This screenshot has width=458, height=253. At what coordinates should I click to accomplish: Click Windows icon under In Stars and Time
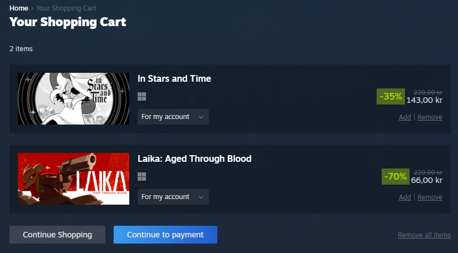[x=142, y=97]
